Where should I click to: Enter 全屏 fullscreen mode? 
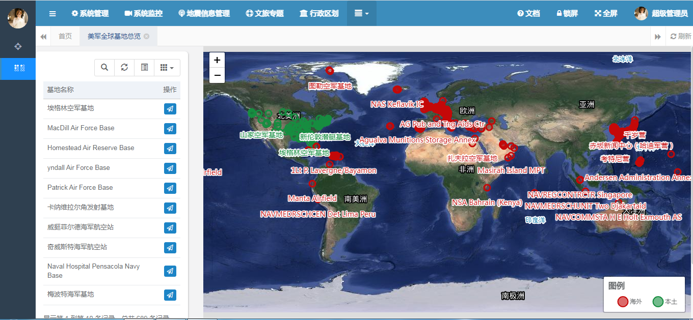point(606,14)
